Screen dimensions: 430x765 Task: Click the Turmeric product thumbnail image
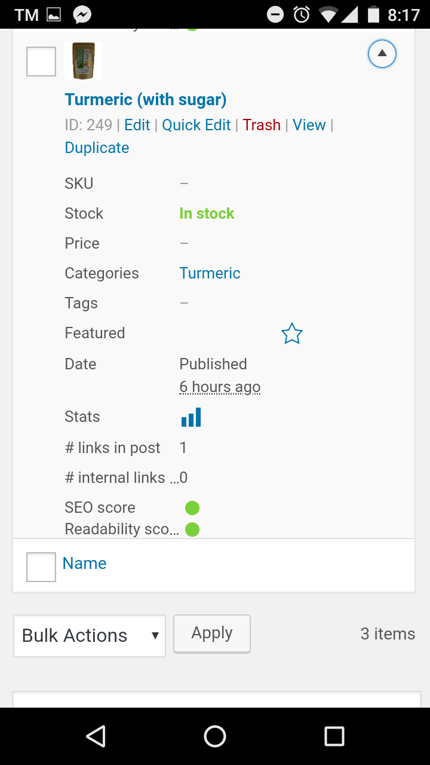[84, 61]
